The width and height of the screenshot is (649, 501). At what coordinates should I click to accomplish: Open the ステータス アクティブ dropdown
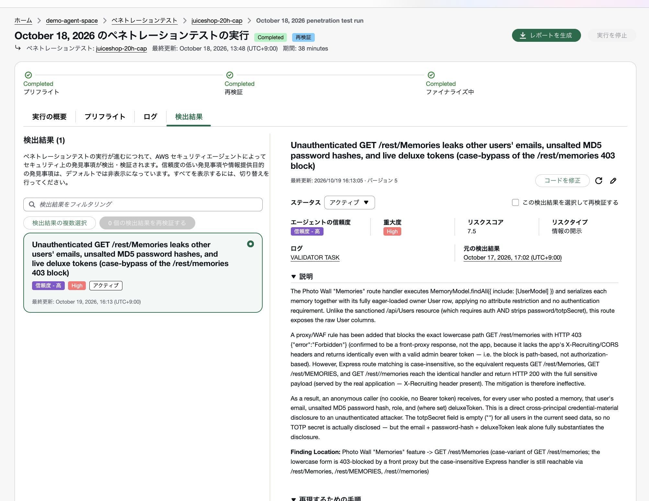(349, 203)
